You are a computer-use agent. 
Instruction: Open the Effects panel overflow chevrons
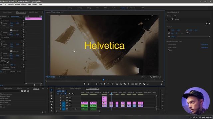click(x=47, y=88)
